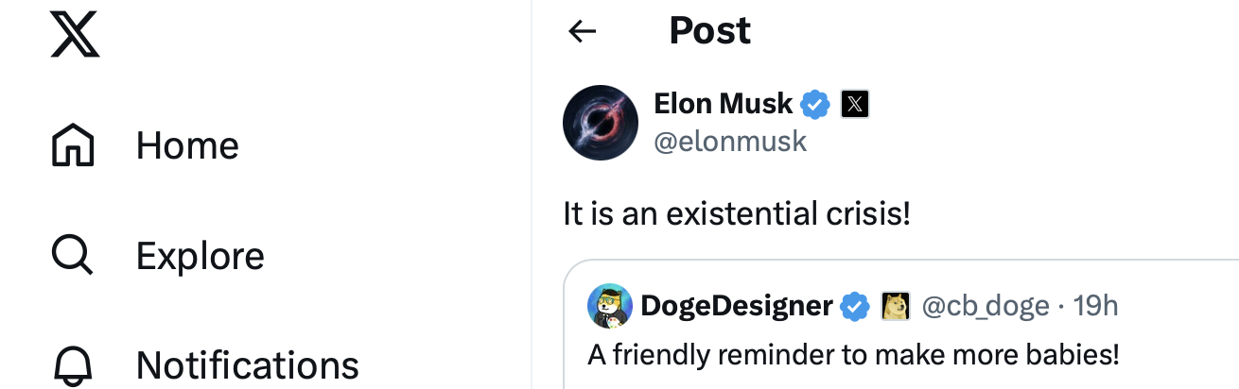Click the @cb_doge handle

985,306
